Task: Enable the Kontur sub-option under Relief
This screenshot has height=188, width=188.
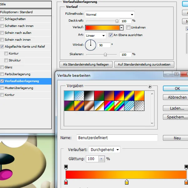Action: (6, 53)
